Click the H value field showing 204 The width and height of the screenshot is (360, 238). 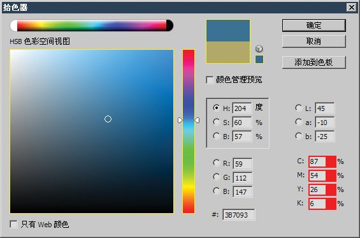[242, 108]
